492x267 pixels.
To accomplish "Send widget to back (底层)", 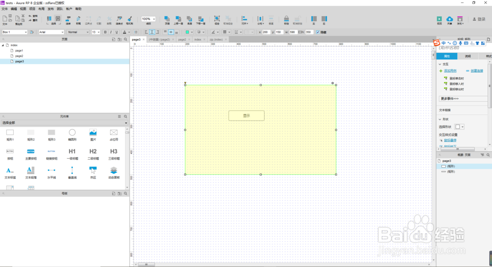I will [x=189, y=20].
